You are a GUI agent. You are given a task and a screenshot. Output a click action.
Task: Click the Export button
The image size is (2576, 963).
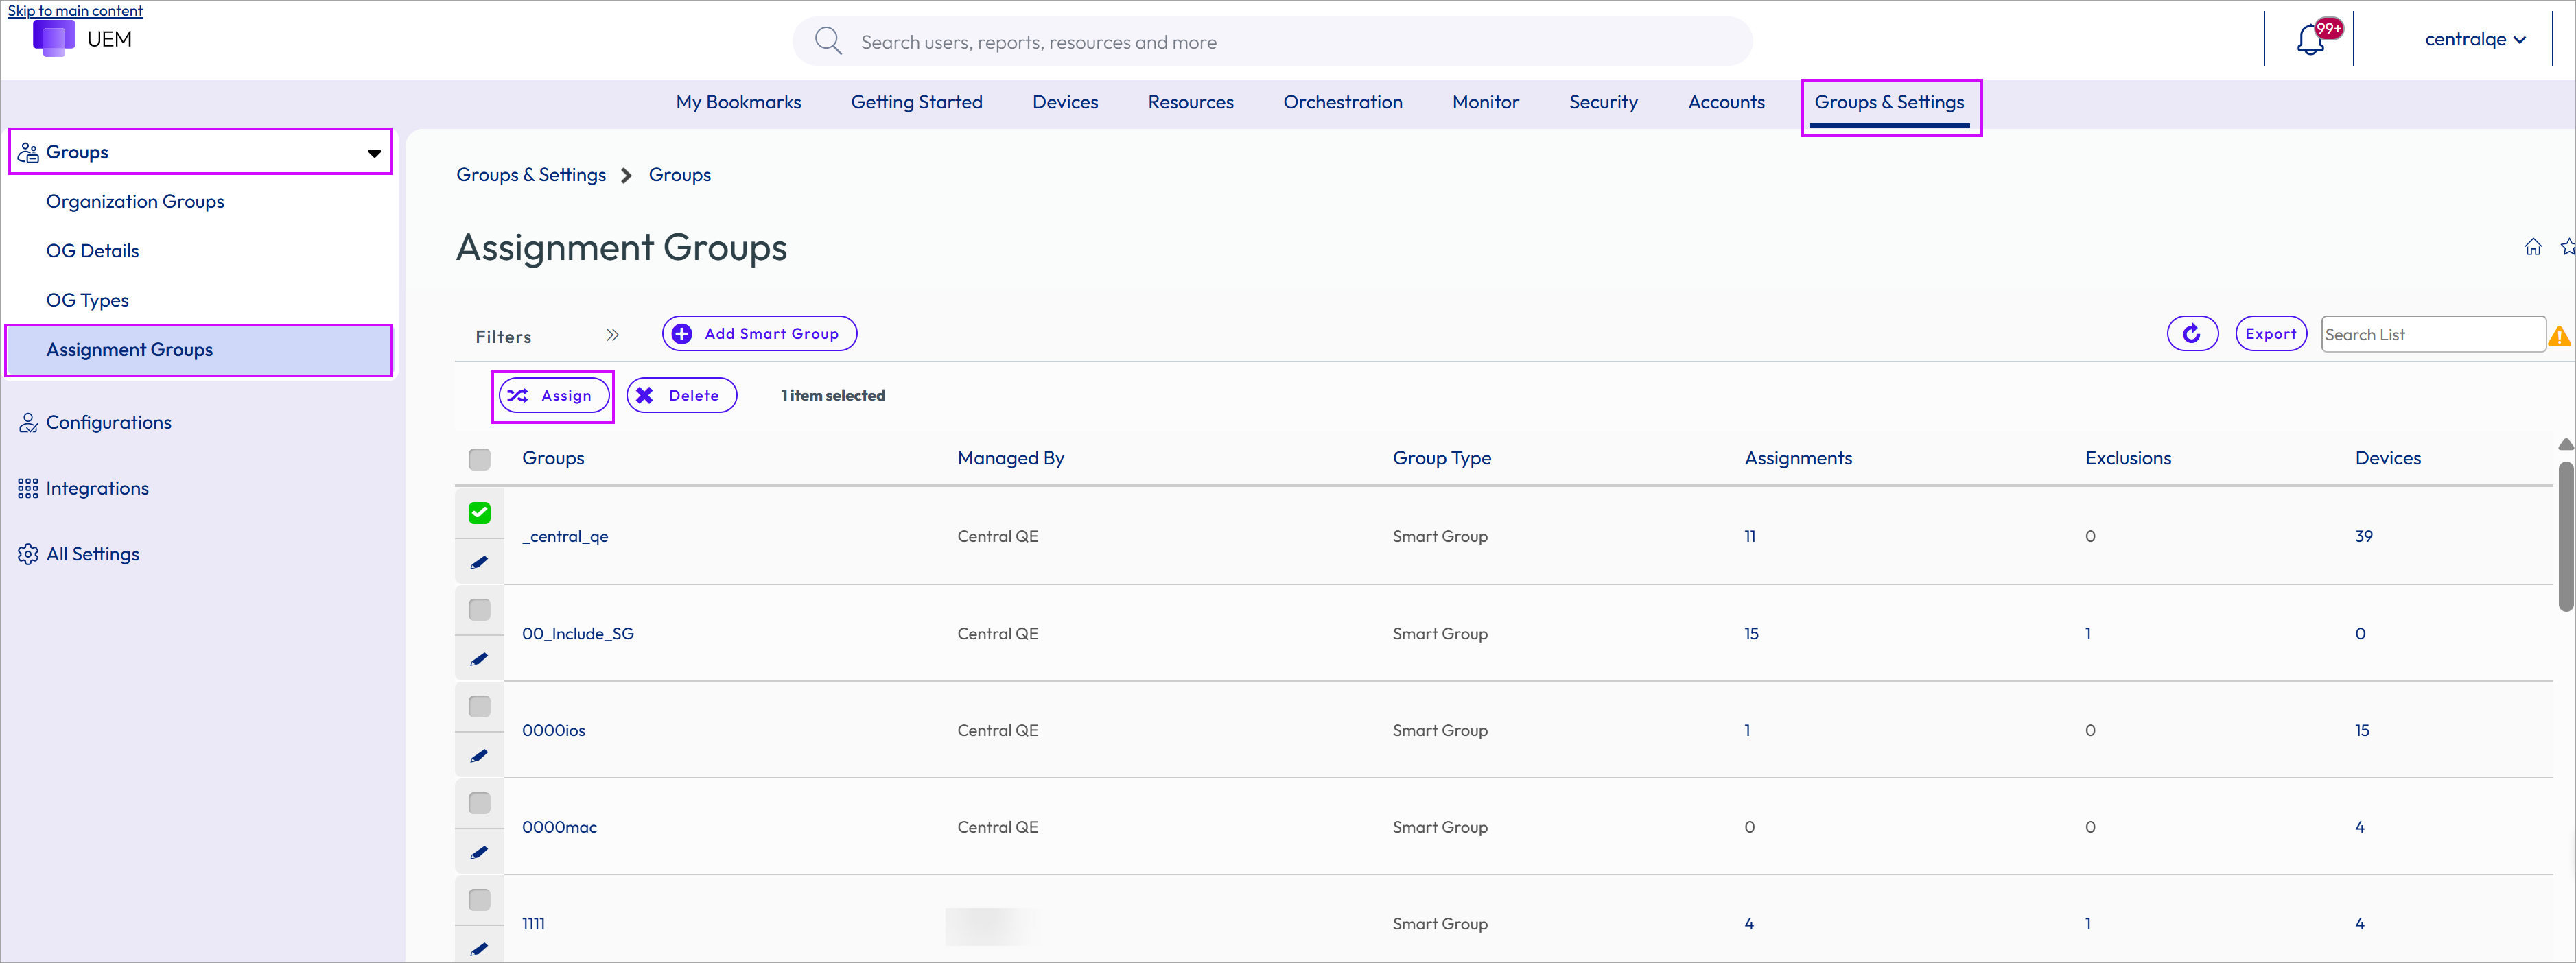[2270, 334]
